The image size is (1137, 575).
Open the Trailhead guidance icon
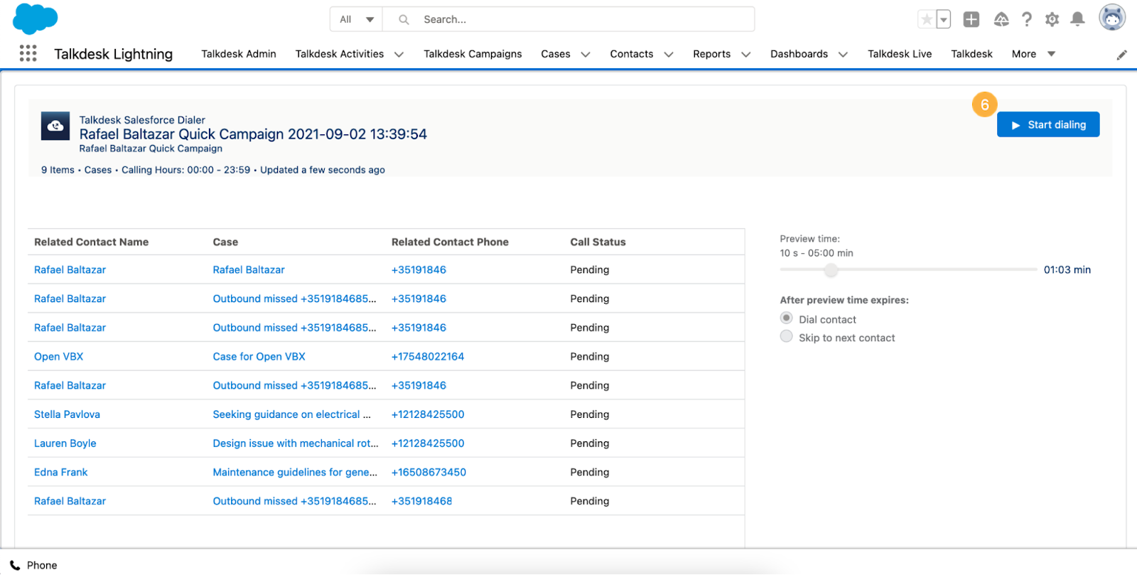click(x=1001, y=19)
